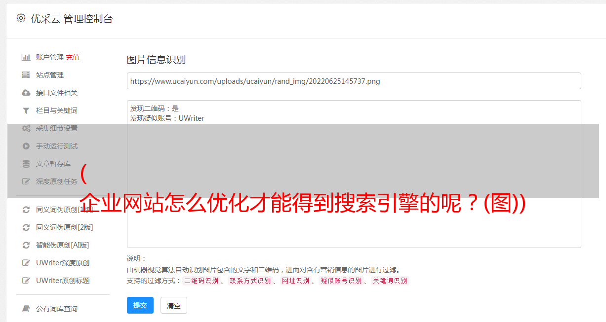The image size is (606, 322).
Task: Click the description sentence starting with 由机器视觉算法
Action: pyautogui.click(x=263, y=270)
